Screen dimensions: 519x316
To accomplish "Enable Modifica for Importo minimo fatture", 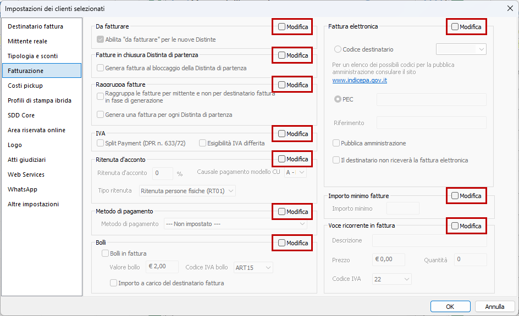I will pyautogui.click(x=455, y=195).
